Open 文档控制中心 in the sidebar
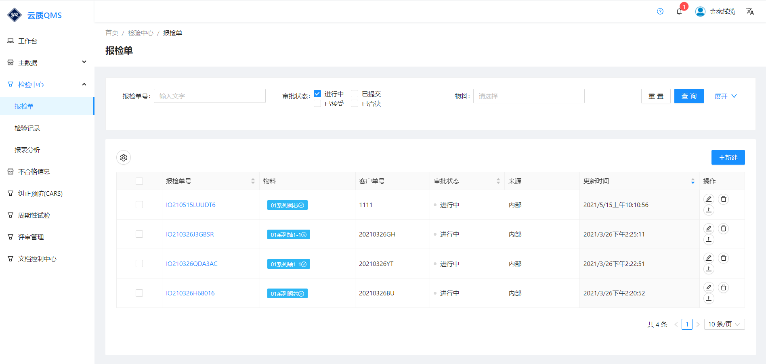Screen dimensions: 766x364 (x=47, y=259)
